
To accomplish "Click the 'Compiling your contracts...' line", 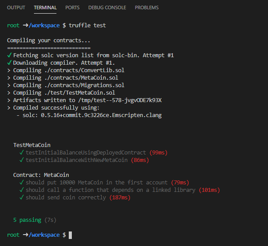I will point(48,40).
